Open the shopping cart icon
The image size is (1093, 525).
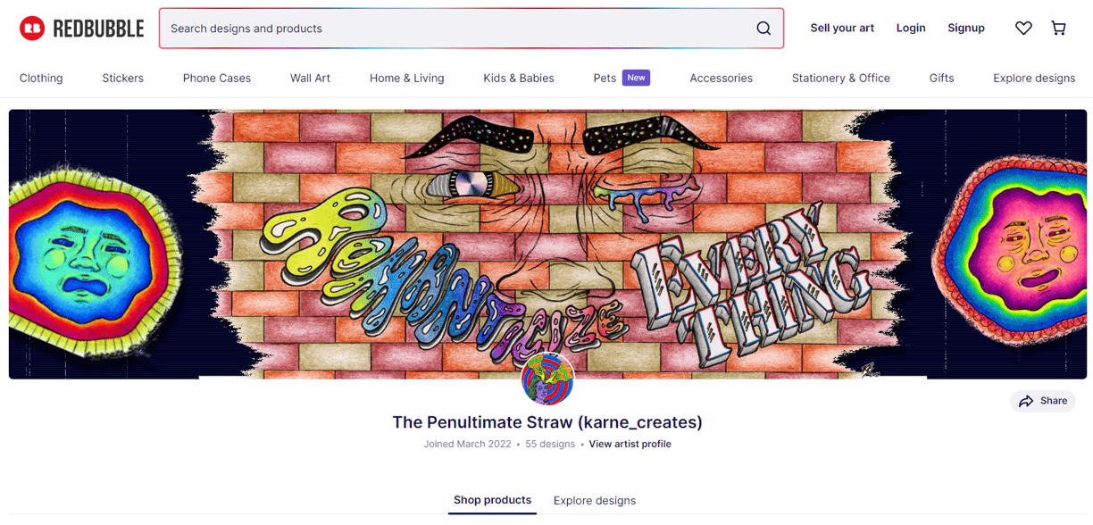click(1059, 29)
